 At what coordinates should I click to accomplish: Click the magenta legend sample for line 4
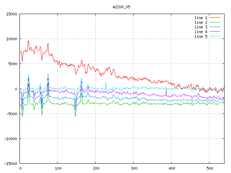click(x=215, y=32)
